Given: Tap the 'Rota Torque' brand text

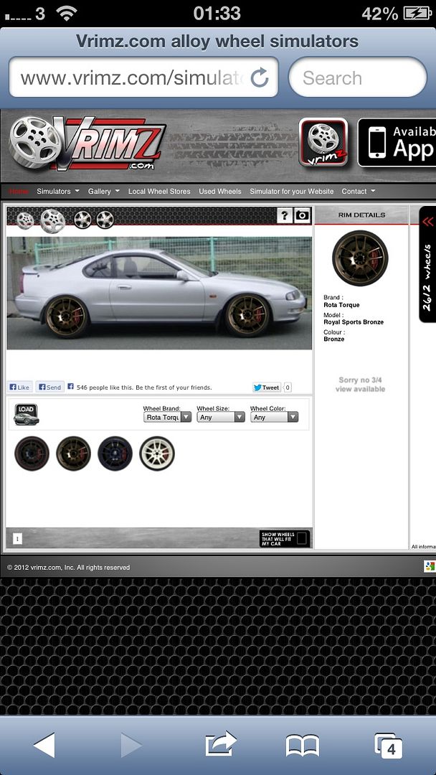Looking at the screenshot, I should click(341, 305).
